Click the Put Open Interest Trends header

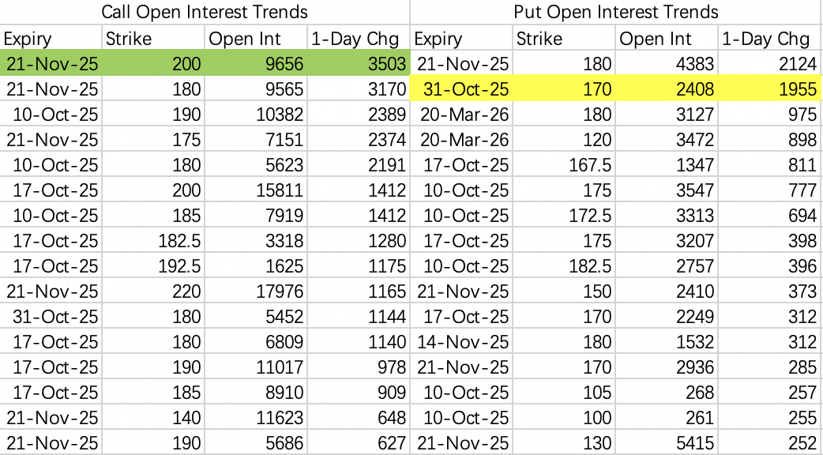click(616, 13)
